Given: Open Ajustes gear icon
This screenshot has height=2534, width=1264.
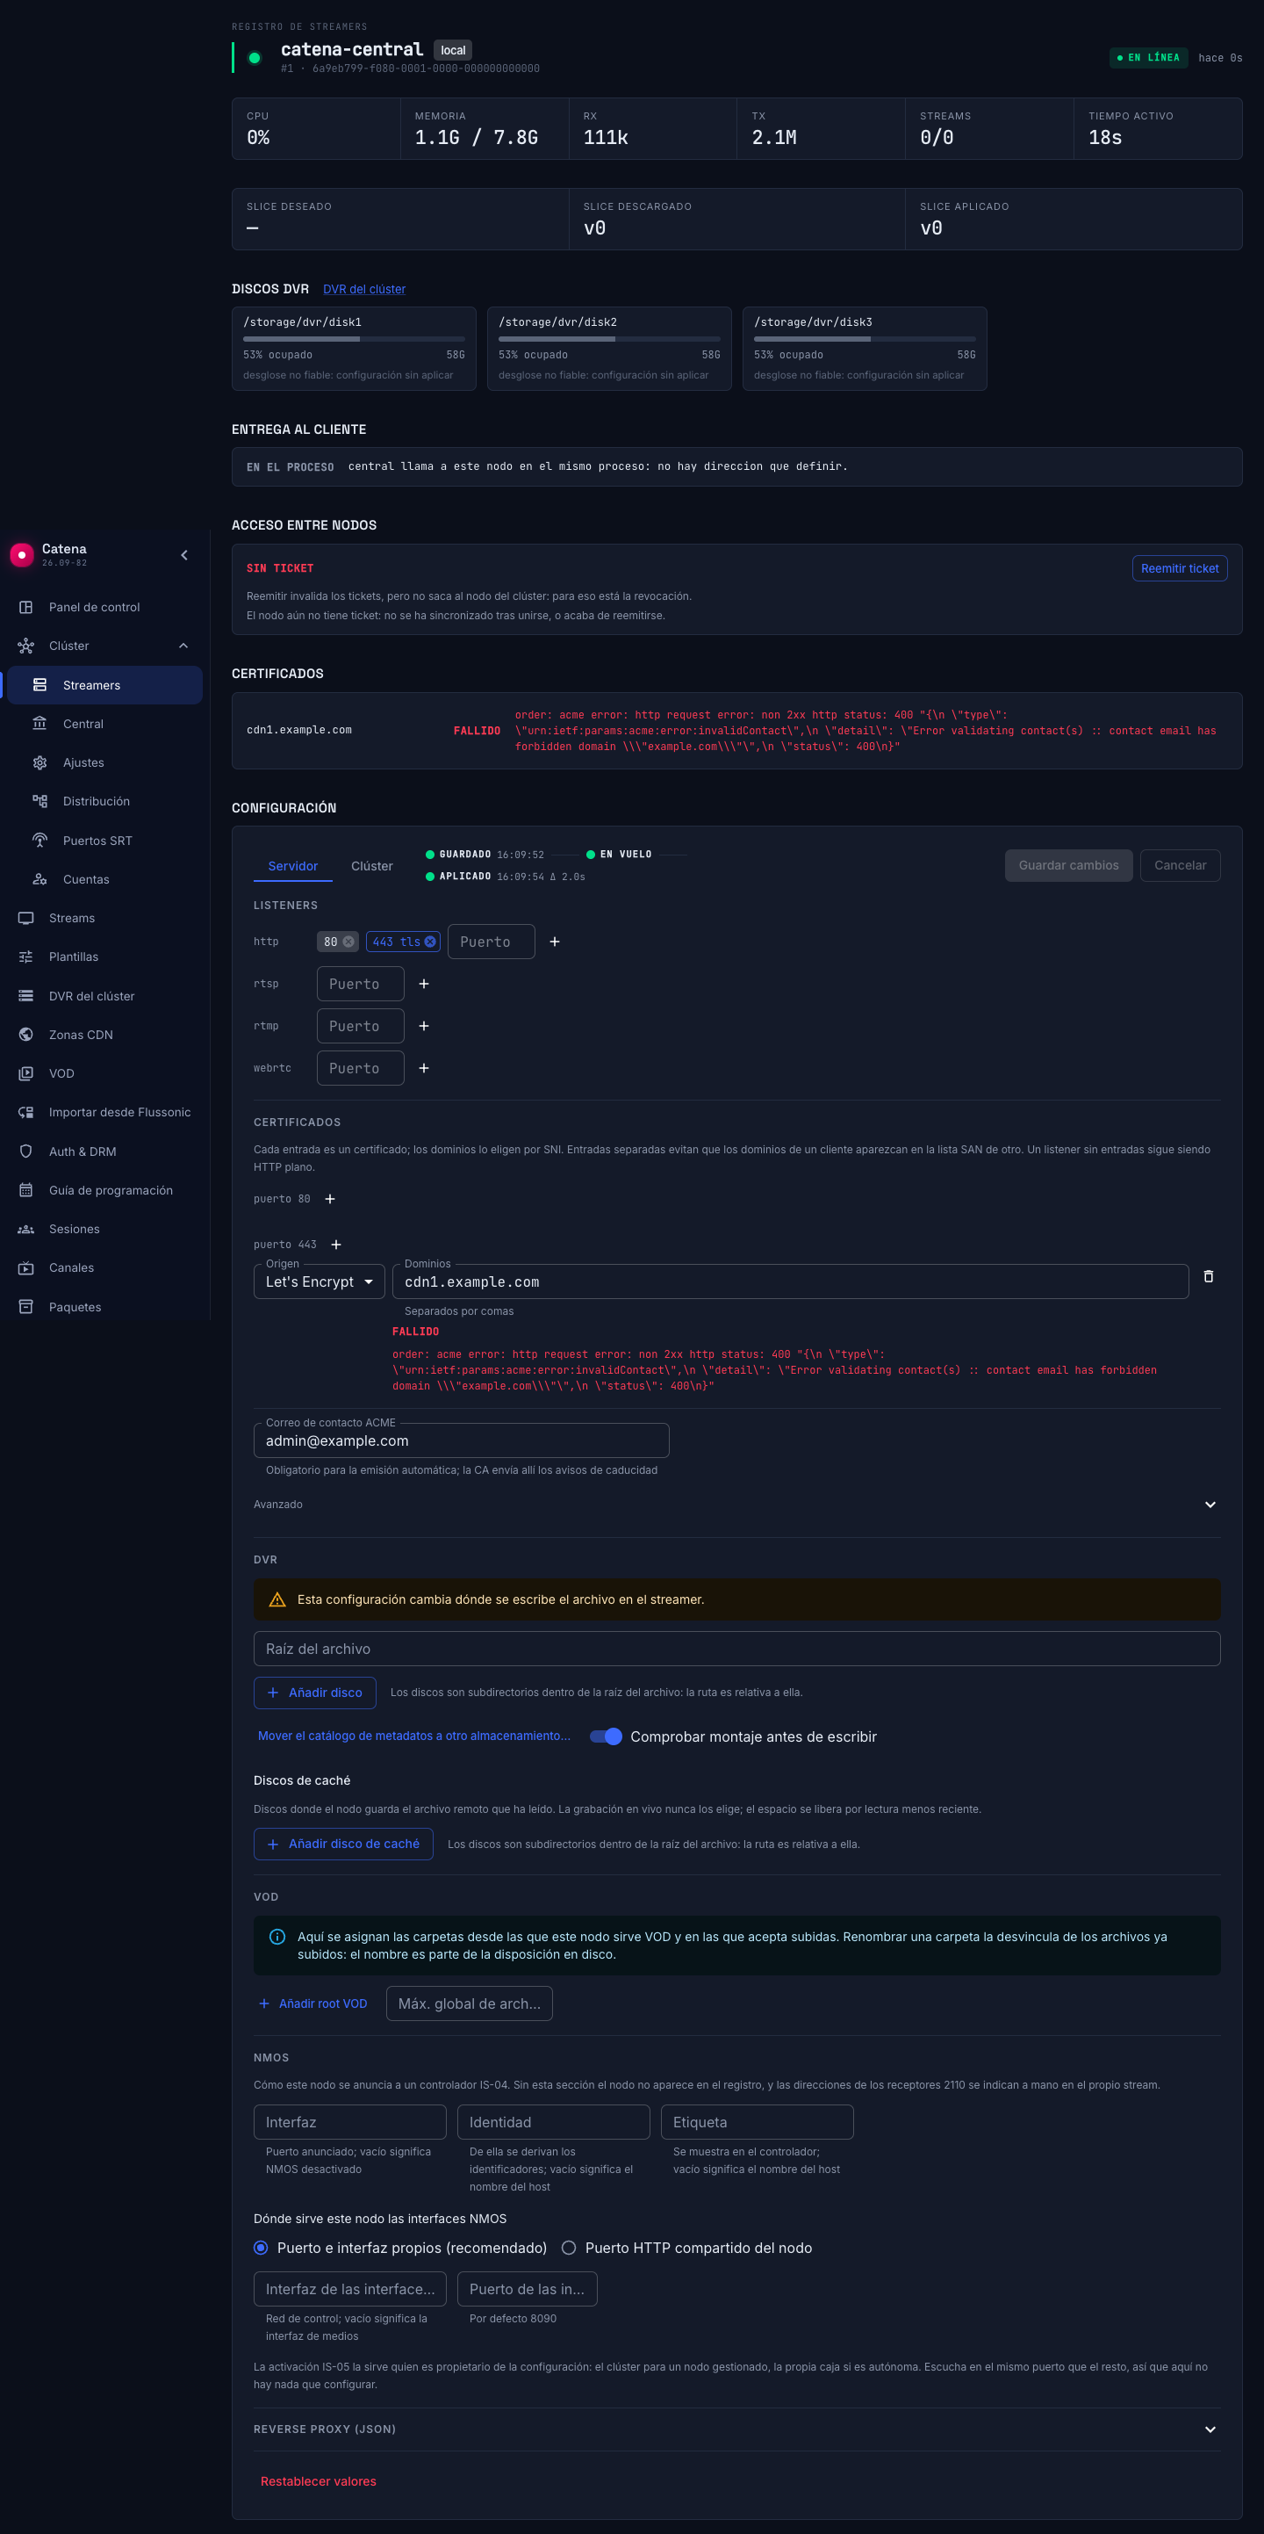Looking at the screenshot, I should tap(40, 762).
